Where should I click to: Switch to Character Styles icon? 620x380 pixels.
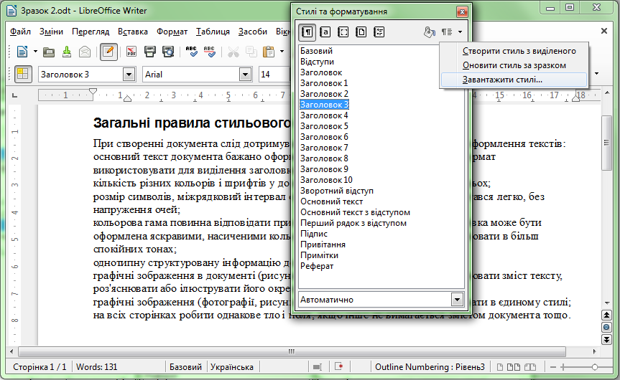click(x=325, y=32)
